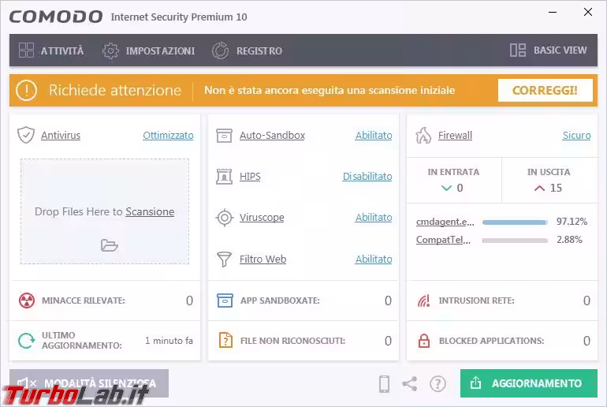The height and width of the screenshot is (407, 607).
Task: Click the In Entrata down arrow
Action: point(446,189)
